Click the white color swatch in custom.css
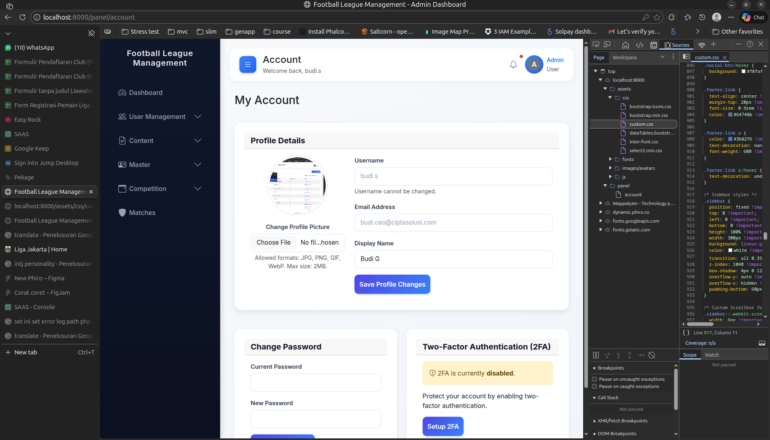This screenshot has width=770, height=440. pyautogui.click(x=730, y=250)
